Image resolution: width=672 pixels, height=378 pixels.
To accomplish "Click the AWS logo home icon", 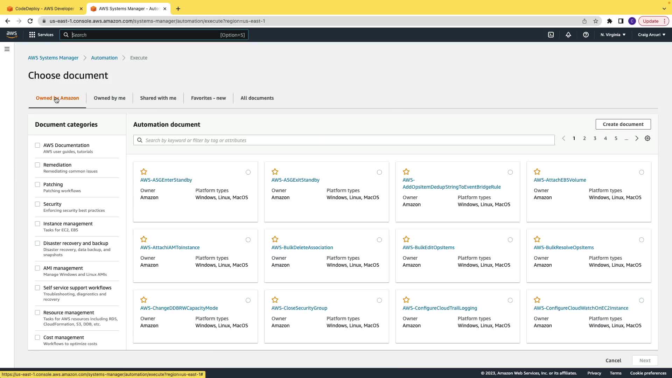I will click(x=12, y=34).
